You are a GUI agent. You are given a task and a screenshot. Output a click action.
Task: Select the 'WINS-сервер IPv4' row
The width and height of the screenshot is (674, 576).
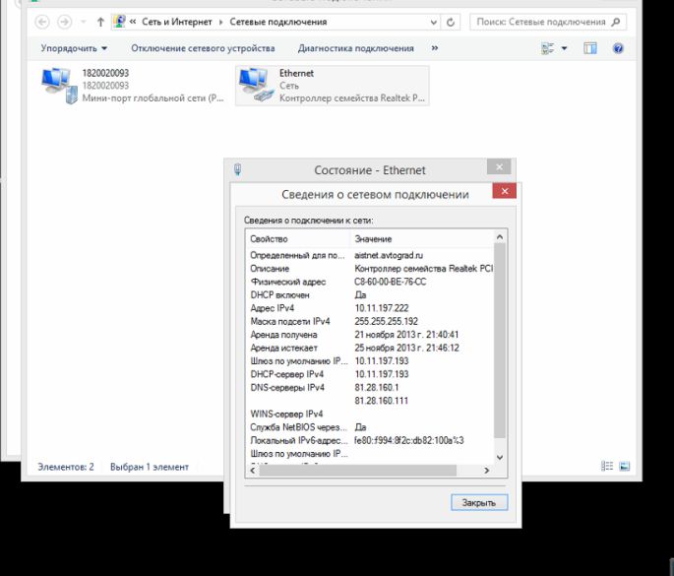point(370,414)
